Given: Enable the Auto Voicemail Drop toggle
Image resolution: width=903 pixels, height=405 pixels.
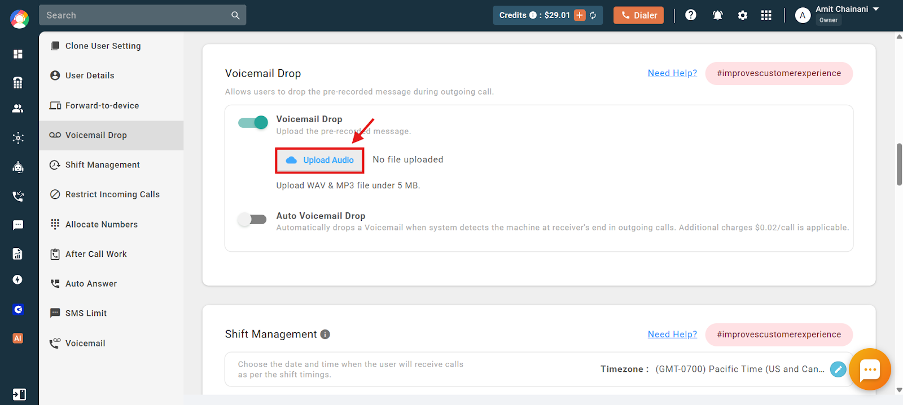Looking at the screenshot, I should (252, 219).
